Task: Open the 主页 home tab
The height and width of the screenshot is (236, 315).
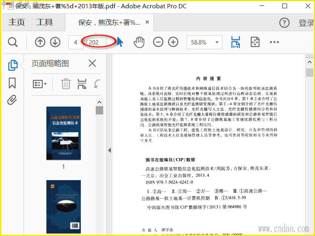Action: 17,22
